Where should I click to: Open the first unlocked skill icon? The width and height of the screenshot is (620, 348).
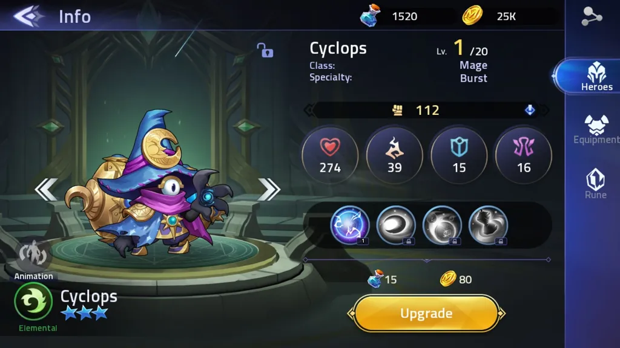(x=350, y=225)
